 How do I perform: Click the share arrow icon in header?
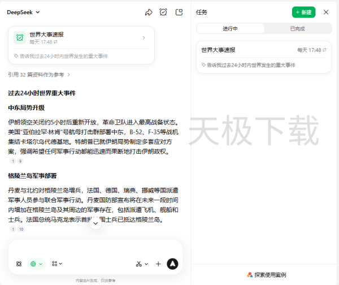coord(149,12)
